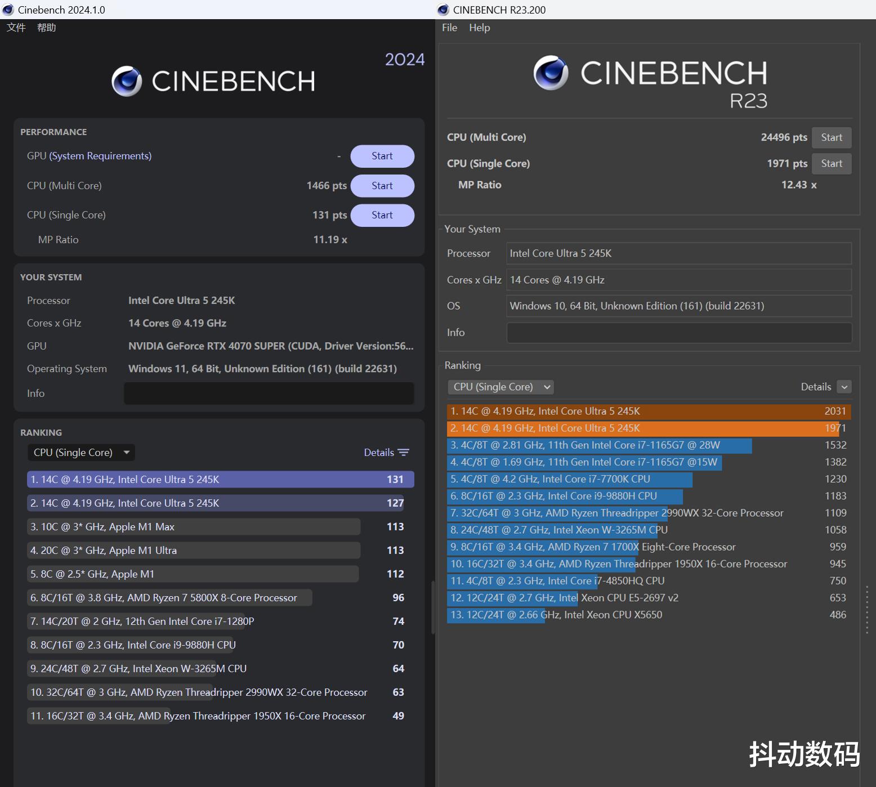The height and width of the screenshot is (787, 876).
Task: Click the 24496 pts multi core score
Action: point(784,137)
